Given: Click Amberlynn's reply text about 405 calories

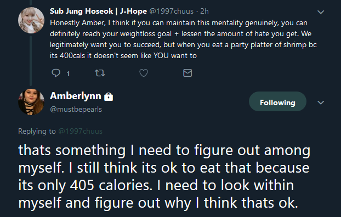Looking at the screenshot, I should point(164,176).
